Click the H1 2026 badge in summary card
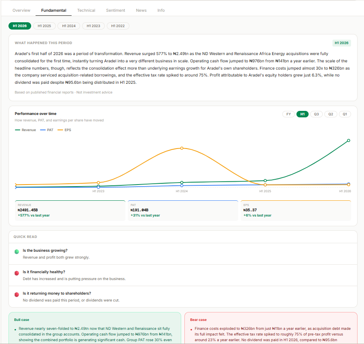 [341, 43]
